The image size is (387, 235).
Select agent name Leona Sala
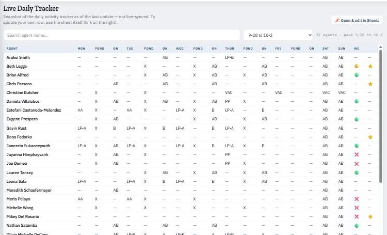[x=17, y=181]
